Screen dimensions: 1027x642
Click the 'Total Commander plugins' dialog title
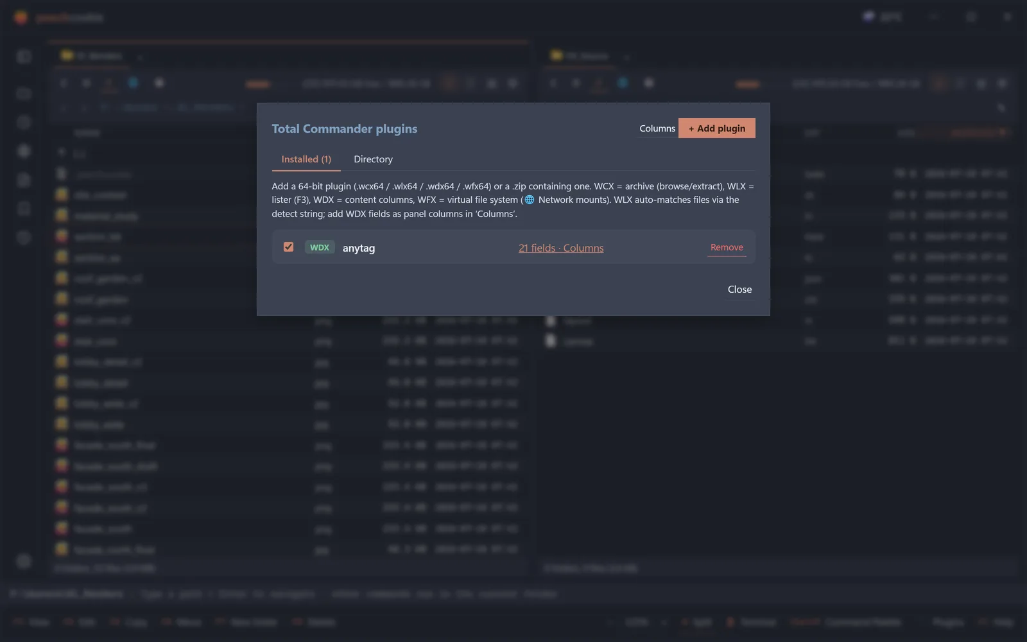coord(345,128)
